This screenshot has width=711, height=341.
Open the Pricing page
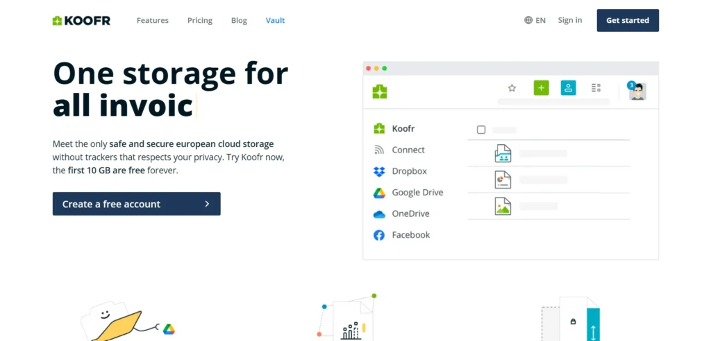pyautogui.click(x=200, y=20)
